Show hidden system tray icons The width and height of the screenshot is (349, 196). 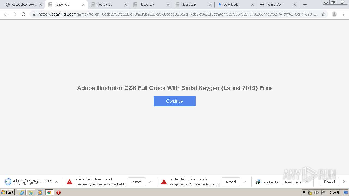click(x=304, y=192)
